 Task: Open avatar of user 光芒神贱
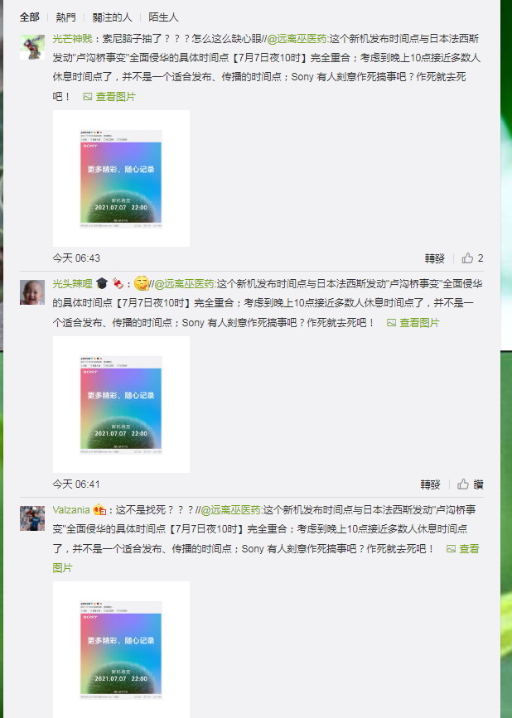[x=32, y=47]
